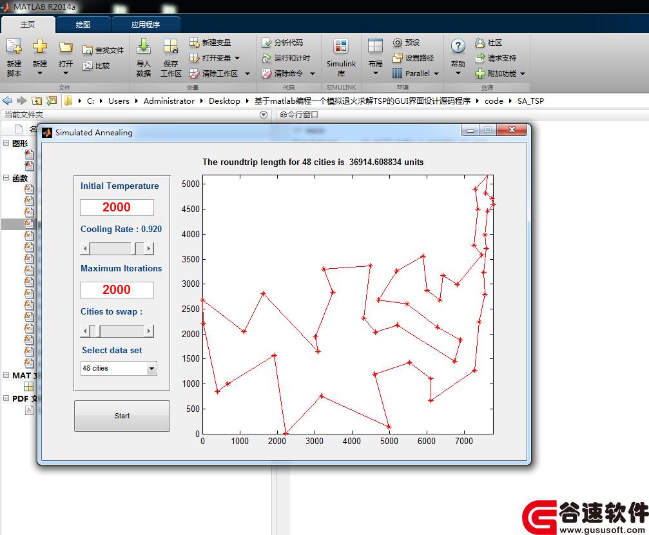The width and height of the screenshot is (649, 535).
Task: Click the yellow plus New icon
Action: (40, 46)
